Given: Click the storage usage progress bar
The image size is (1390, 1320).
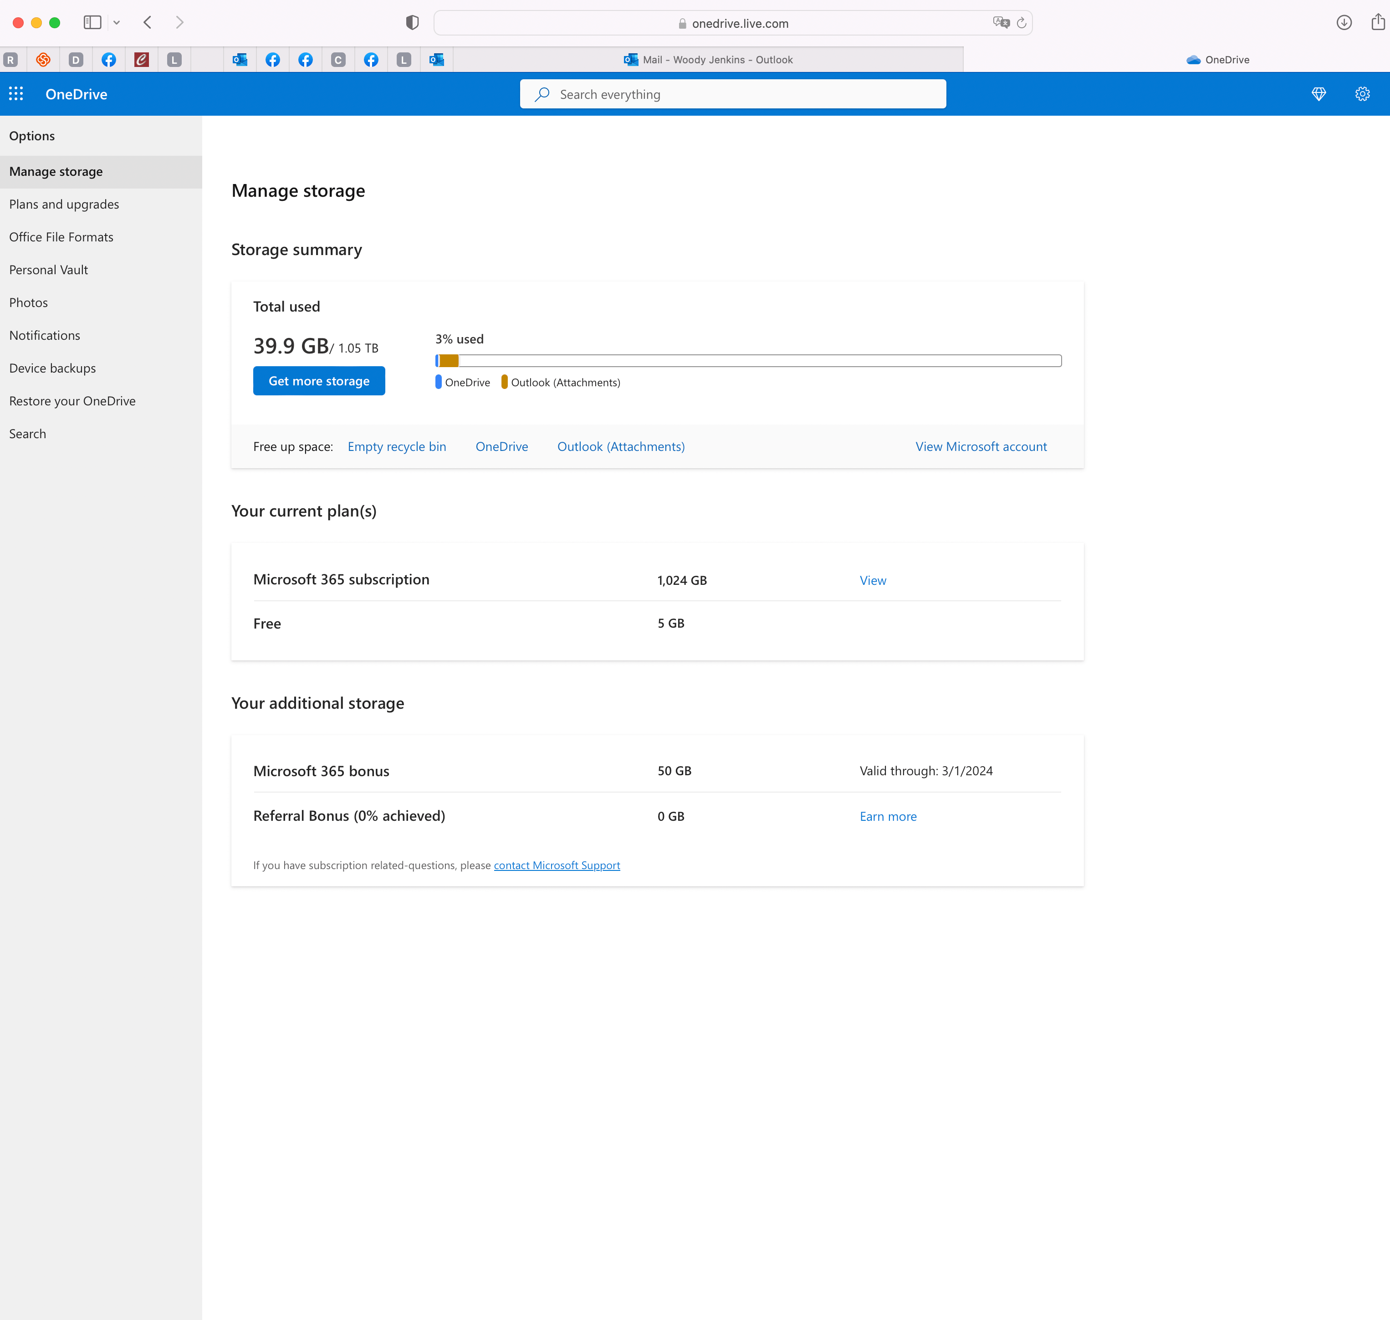Looking at the screenshot, I should (748, 361).
